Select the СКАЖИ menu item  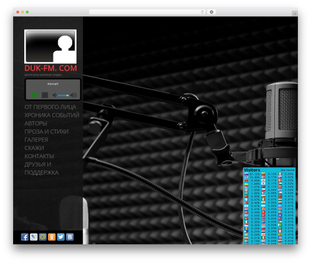point(34,148)
